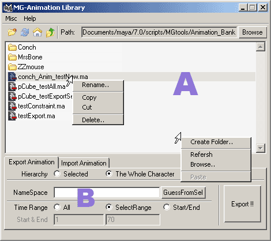This screenshot has height=241, width=271.
Task: Select the Hierarchy 'Selected' radio button
Action: point(57,174)
